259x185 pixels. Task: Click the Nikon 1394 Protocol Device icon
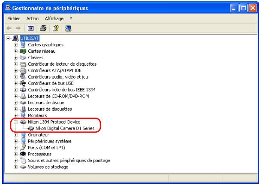coord(23,122)
